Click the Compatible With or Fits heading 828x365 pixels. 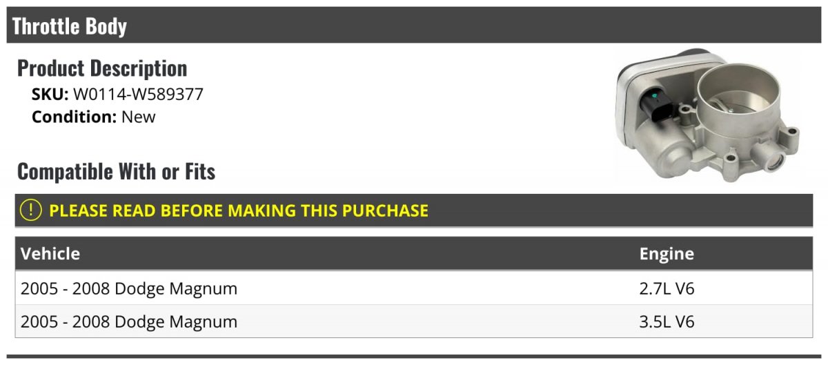coord(117,171)
